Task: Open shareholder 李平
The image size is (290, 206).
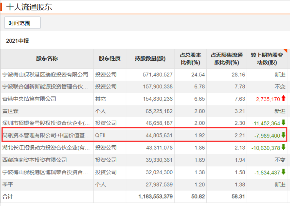Action: tap(8, 185)
